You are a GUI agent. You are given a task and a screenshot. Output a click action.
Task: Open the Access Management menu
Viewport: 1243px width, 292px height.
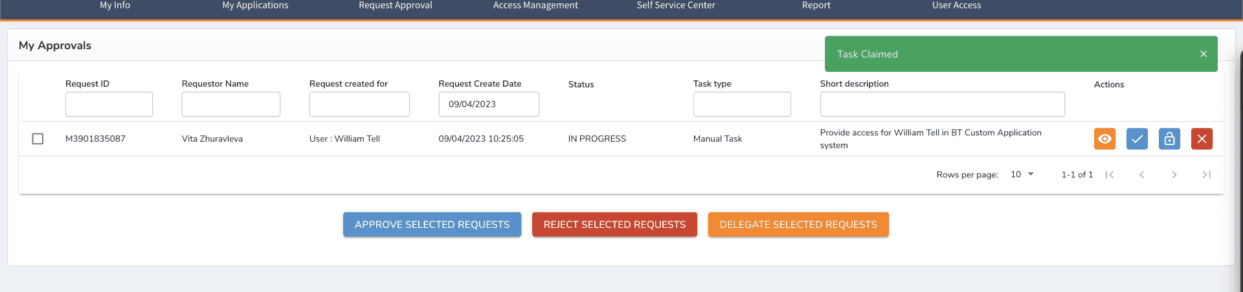[x=535, y=6]
